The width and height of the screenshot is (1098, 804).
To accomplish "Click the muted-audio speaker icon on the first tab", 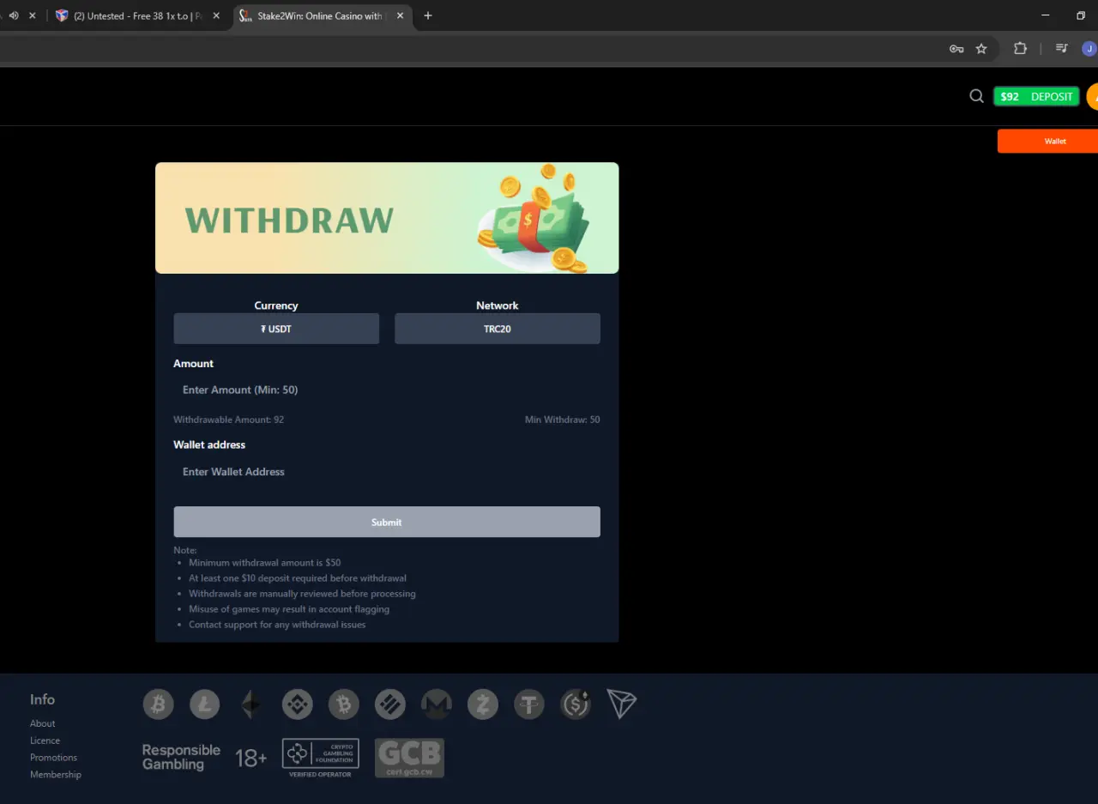I will (x=14, y=15).
